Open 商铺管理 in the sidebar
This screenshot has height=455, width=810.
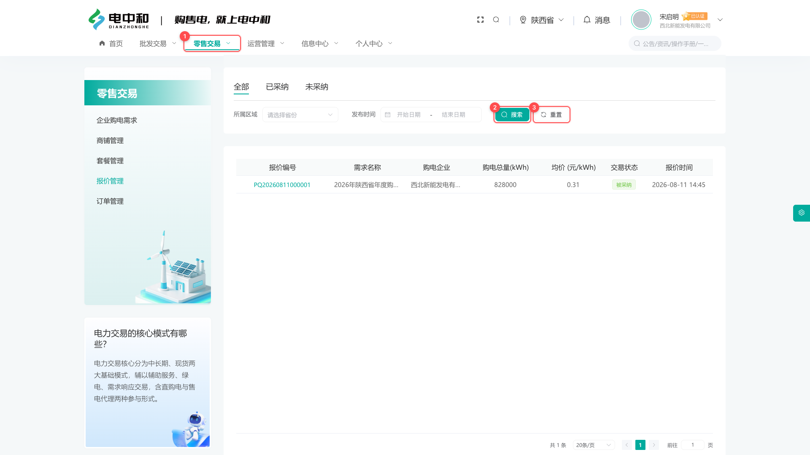[x=110, y=141]
